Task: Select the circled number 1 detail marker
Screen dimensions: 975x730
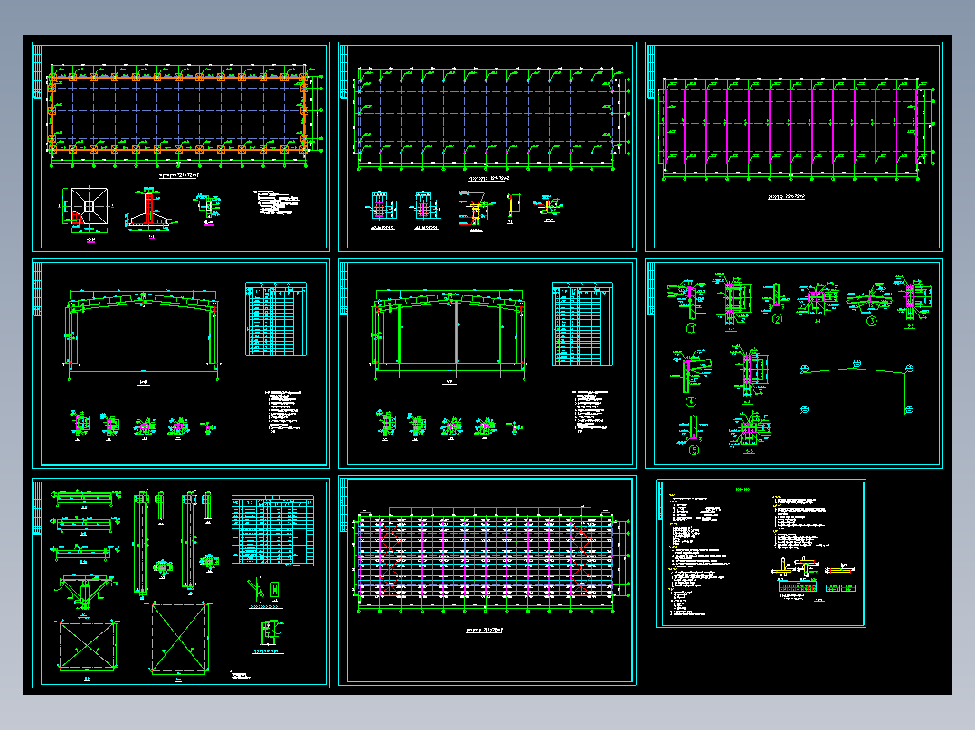Action: [x=691, y=329]
